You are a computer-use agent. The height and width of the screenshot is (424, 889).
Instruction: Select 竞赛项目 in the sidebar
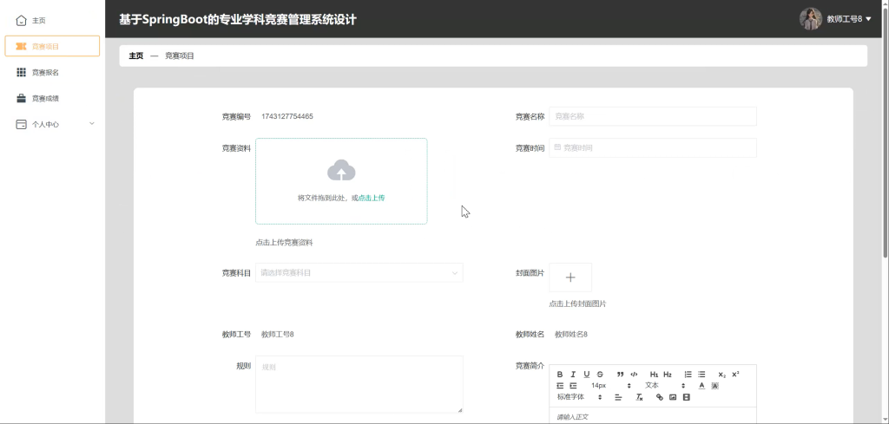53,47
